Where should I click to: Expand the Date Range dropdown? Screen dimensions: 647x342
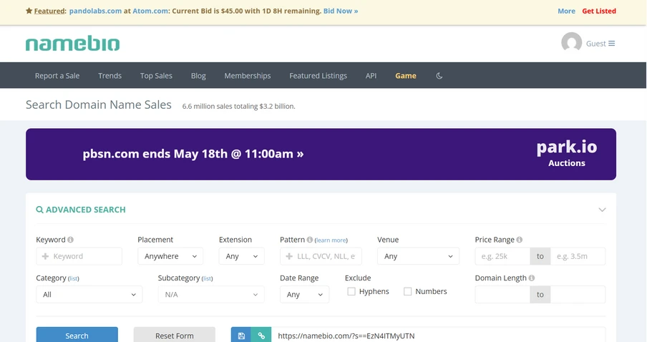click(304, 294)
